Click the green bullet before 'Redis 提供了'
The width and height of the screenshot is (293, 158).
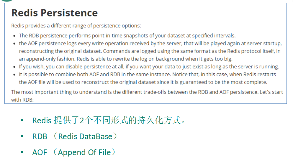point(22,120)
